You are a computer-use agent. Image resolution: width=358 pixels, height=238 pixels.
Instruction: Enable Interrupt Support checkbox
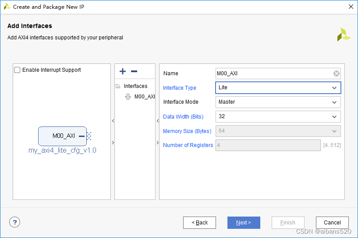click(x=18, y=70)
